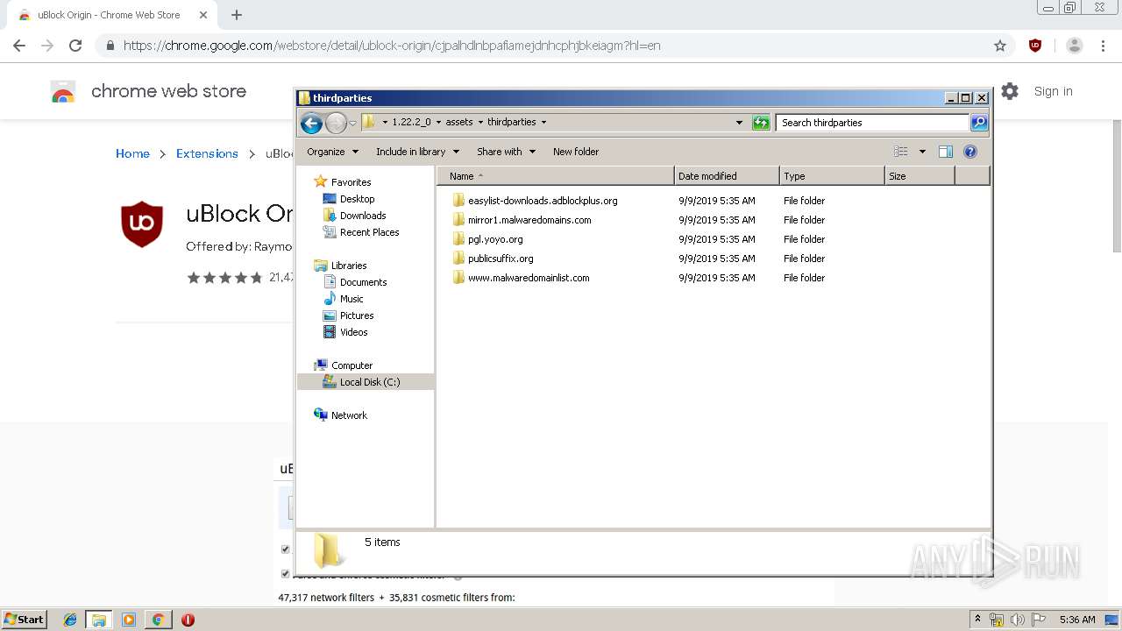
Task: Click New folder button
Action: pos(576,152)
